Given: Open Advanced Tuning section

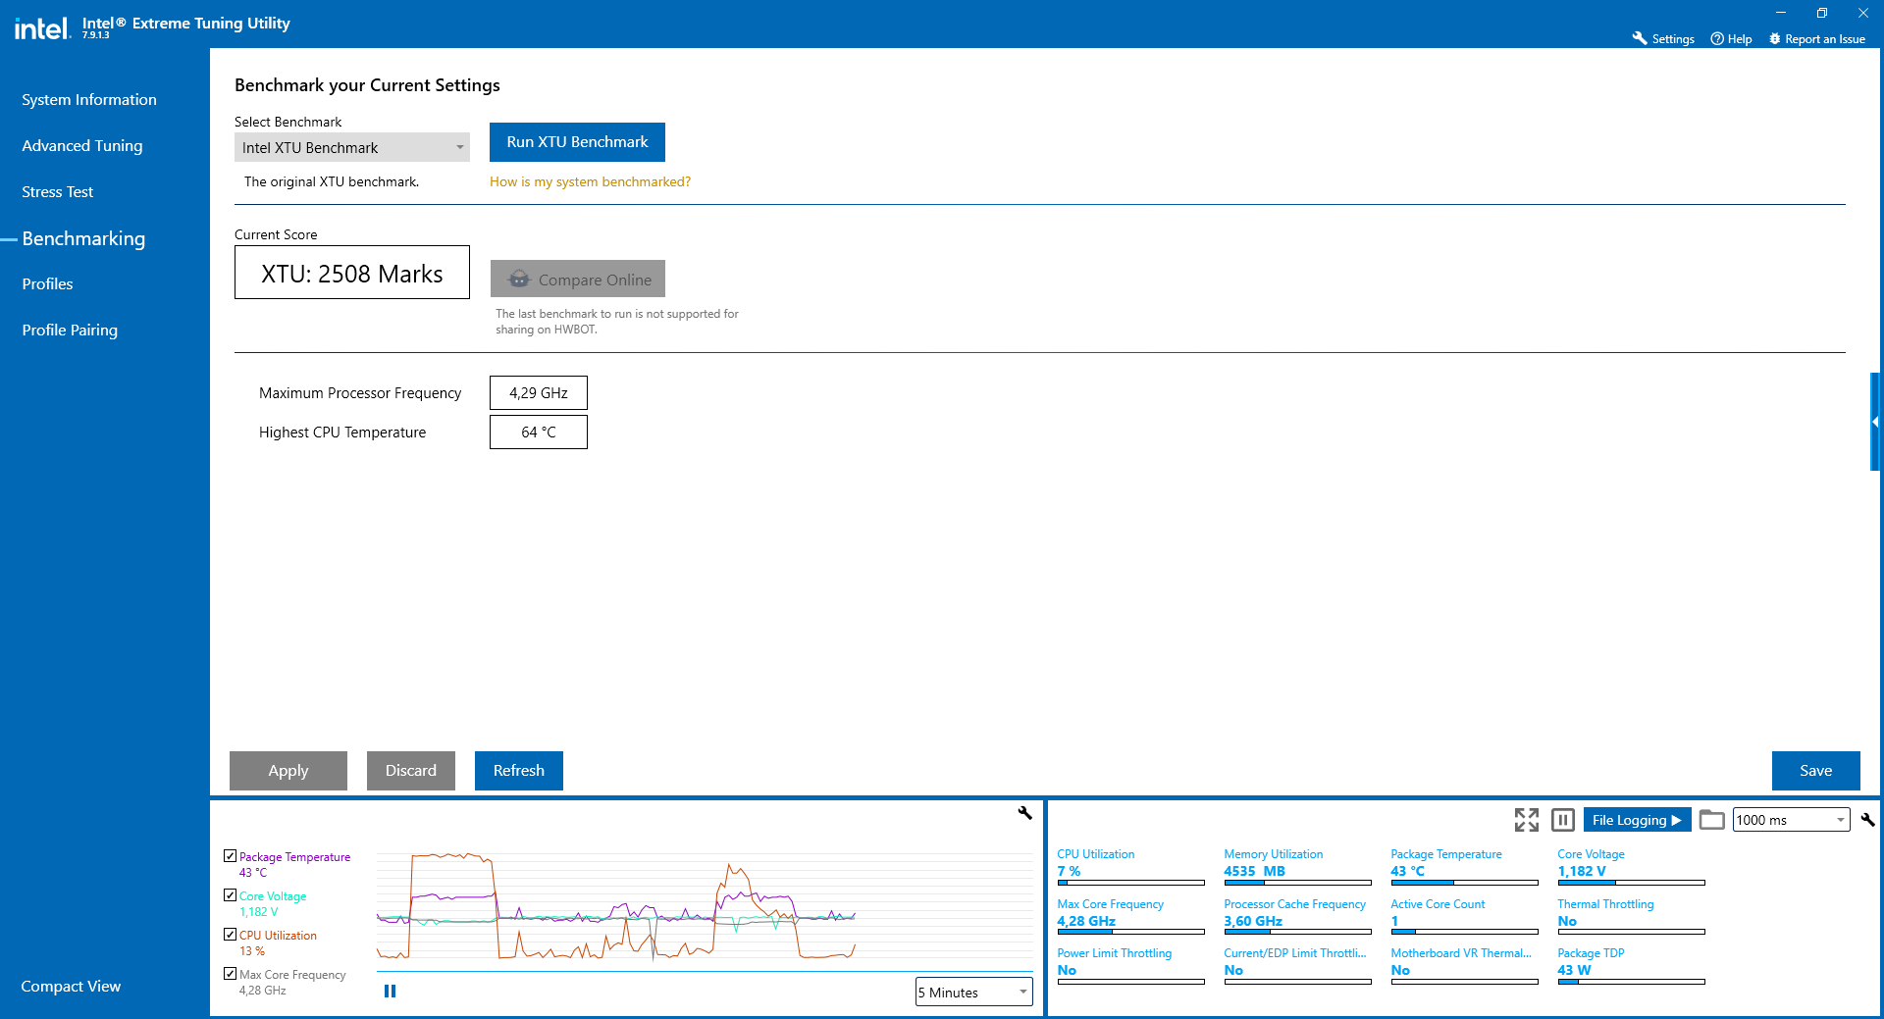Looking at the screenshot, I should pos(82,146).
